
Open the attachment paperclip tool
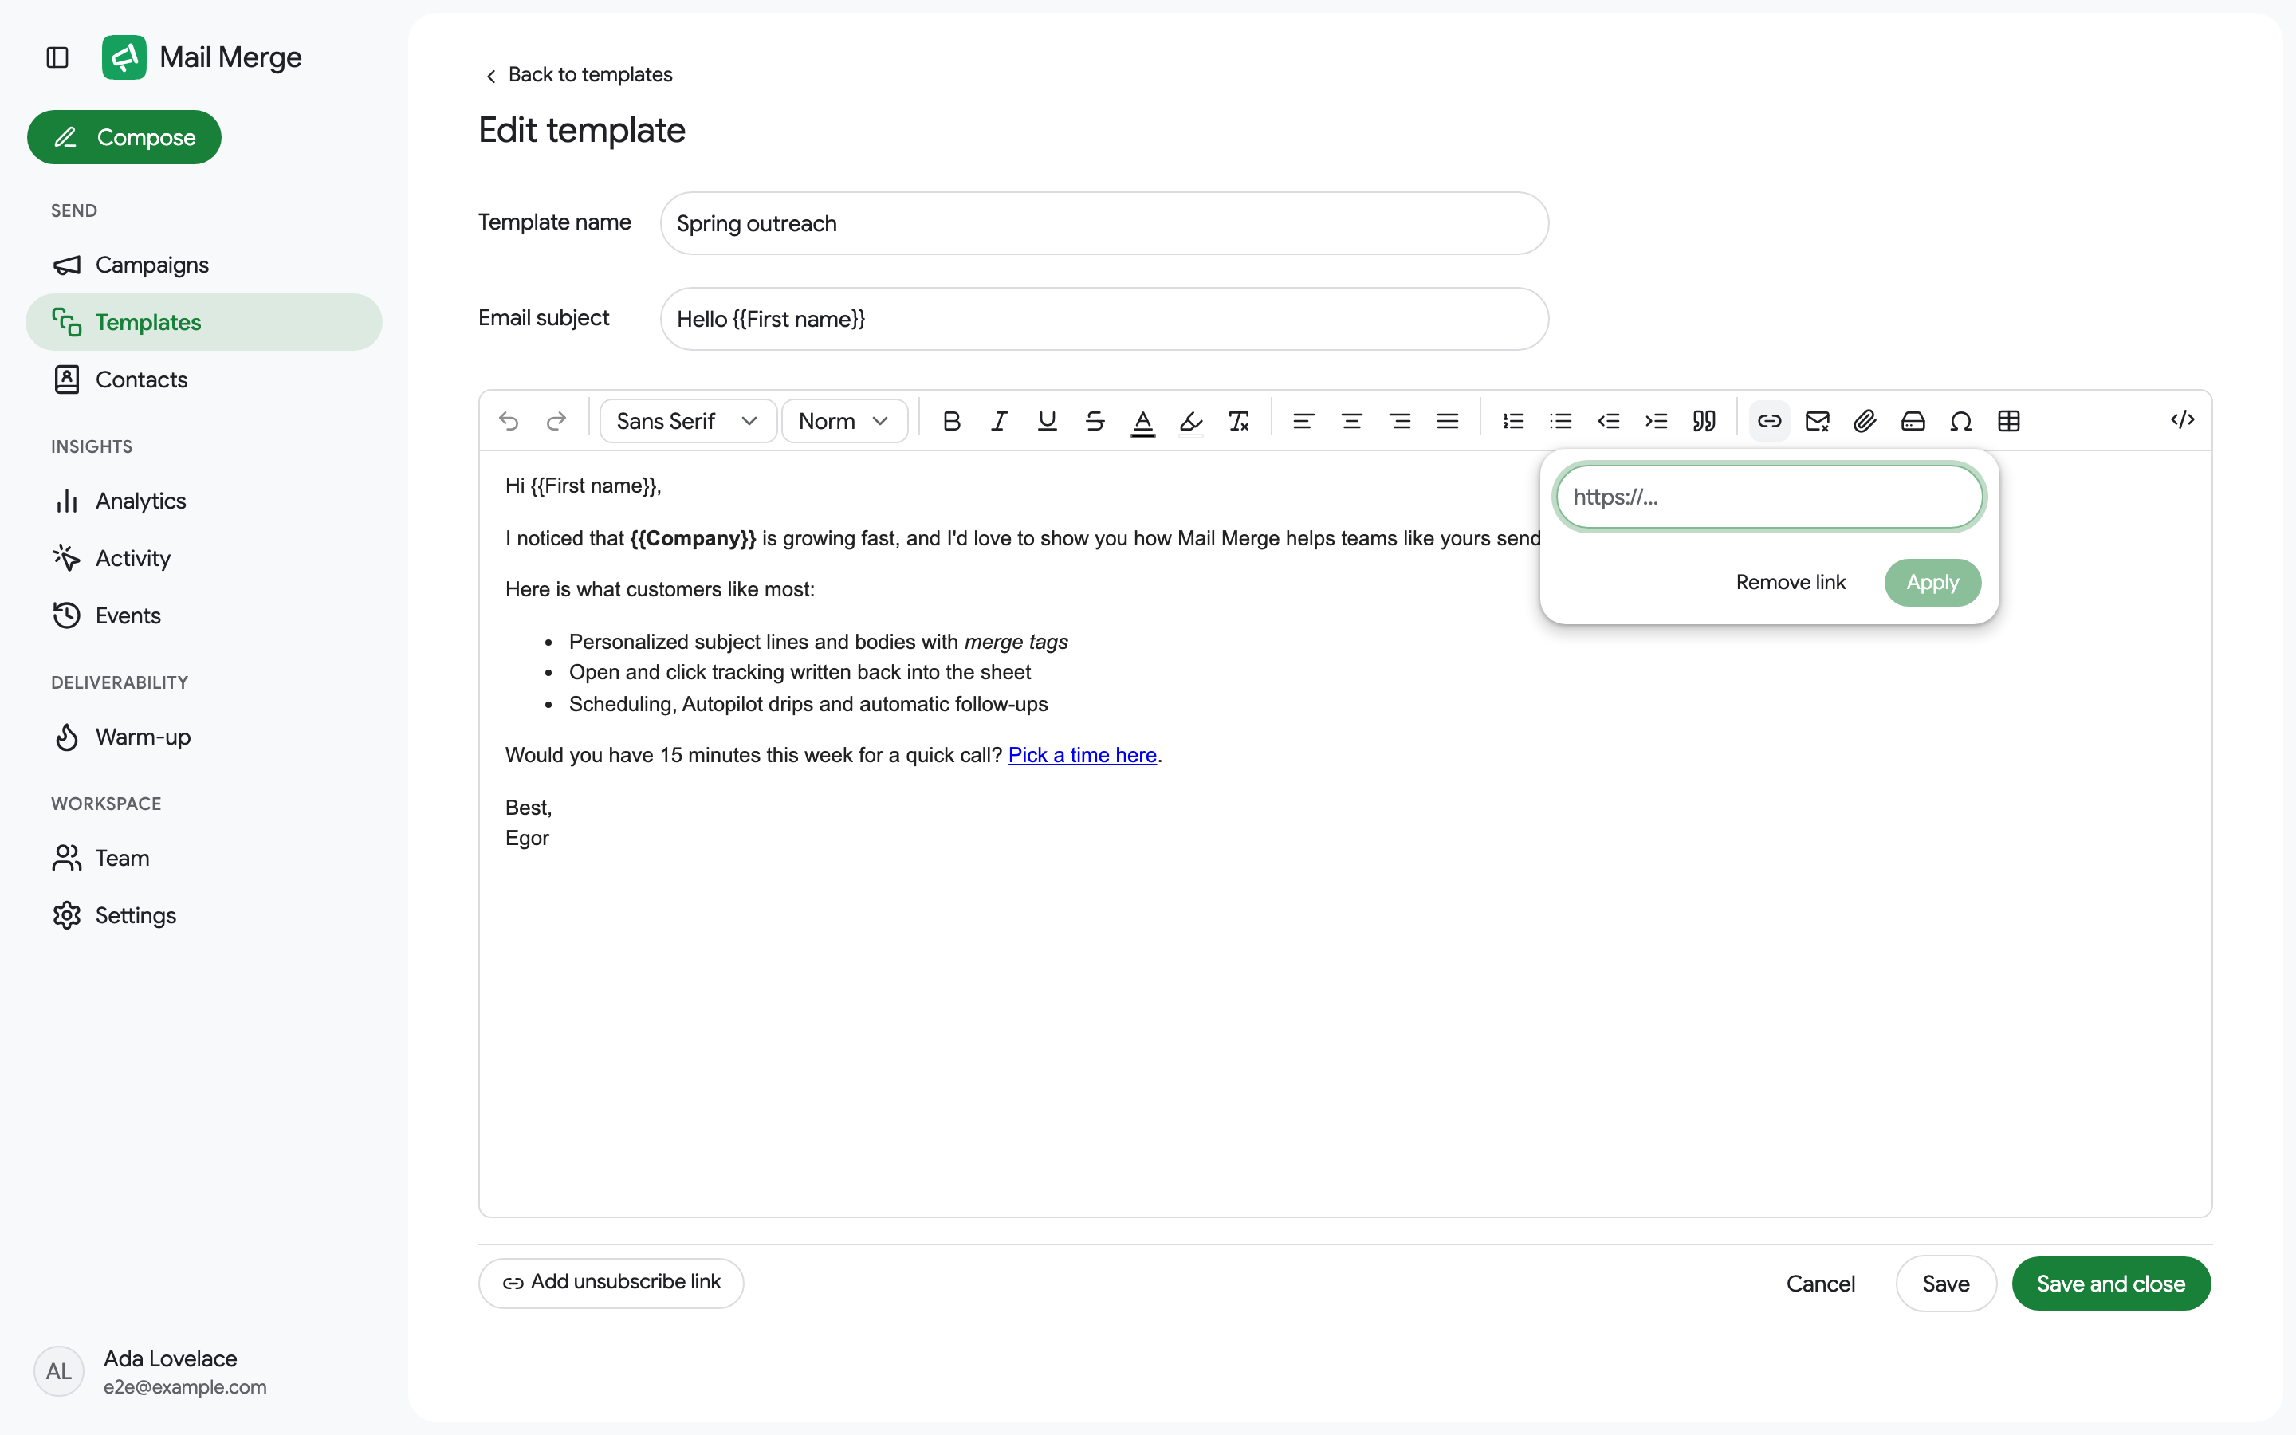pos(1866,420)
